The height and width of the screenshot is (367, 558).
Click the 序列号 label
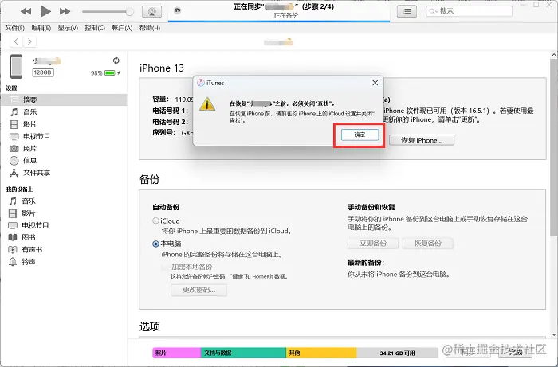pos(164,132)
